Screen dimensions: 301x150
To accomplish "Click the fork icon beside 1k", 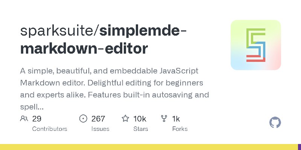I will 164,118.
